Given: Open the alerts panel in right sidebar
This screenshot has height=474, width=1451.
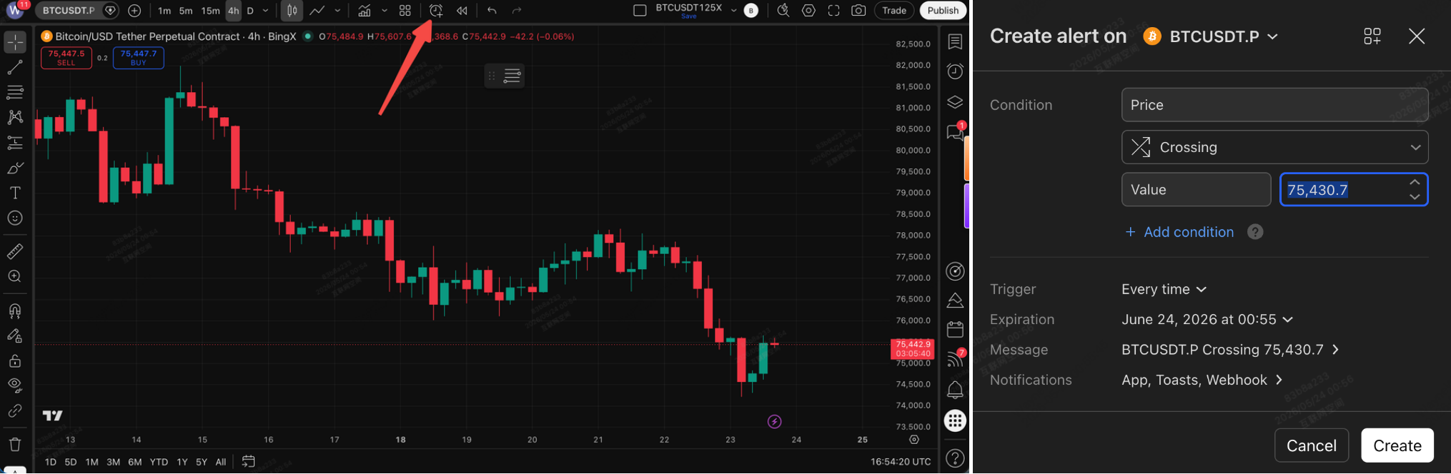Looking at the screenshot, I should pos(955,71).
